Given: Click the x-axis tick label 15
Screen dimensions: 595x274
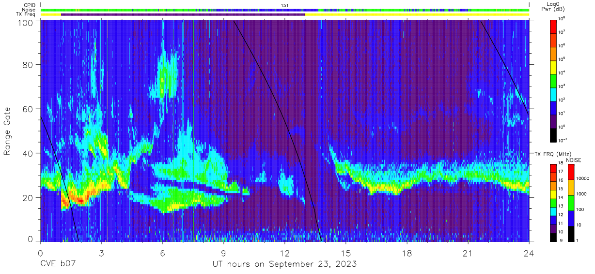Looking at the screenshot, I should click(x=345, y=253).
